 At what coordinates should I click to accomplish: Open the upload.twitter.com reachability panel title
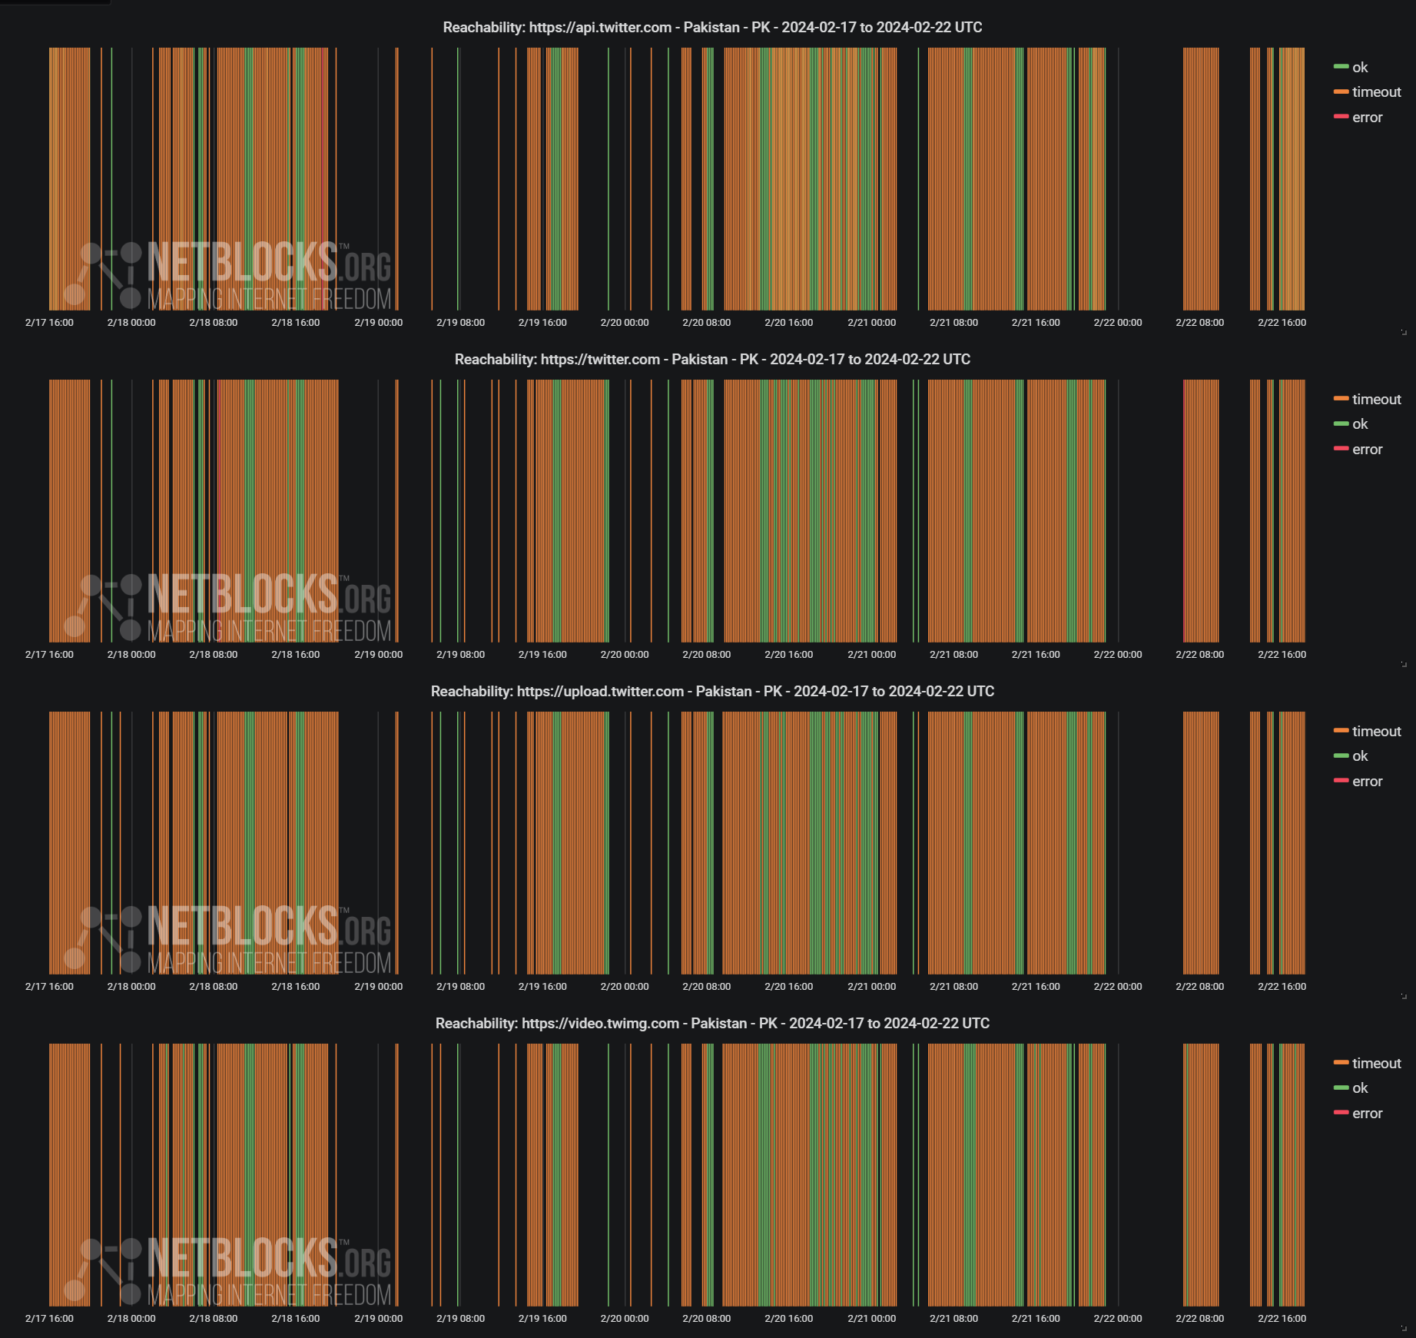712,692
